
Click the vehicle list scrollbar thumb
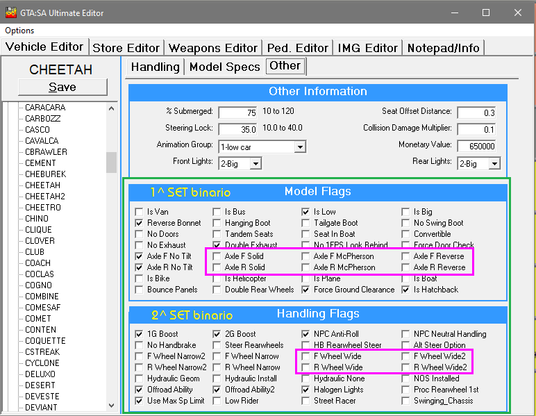pos(112,163)
